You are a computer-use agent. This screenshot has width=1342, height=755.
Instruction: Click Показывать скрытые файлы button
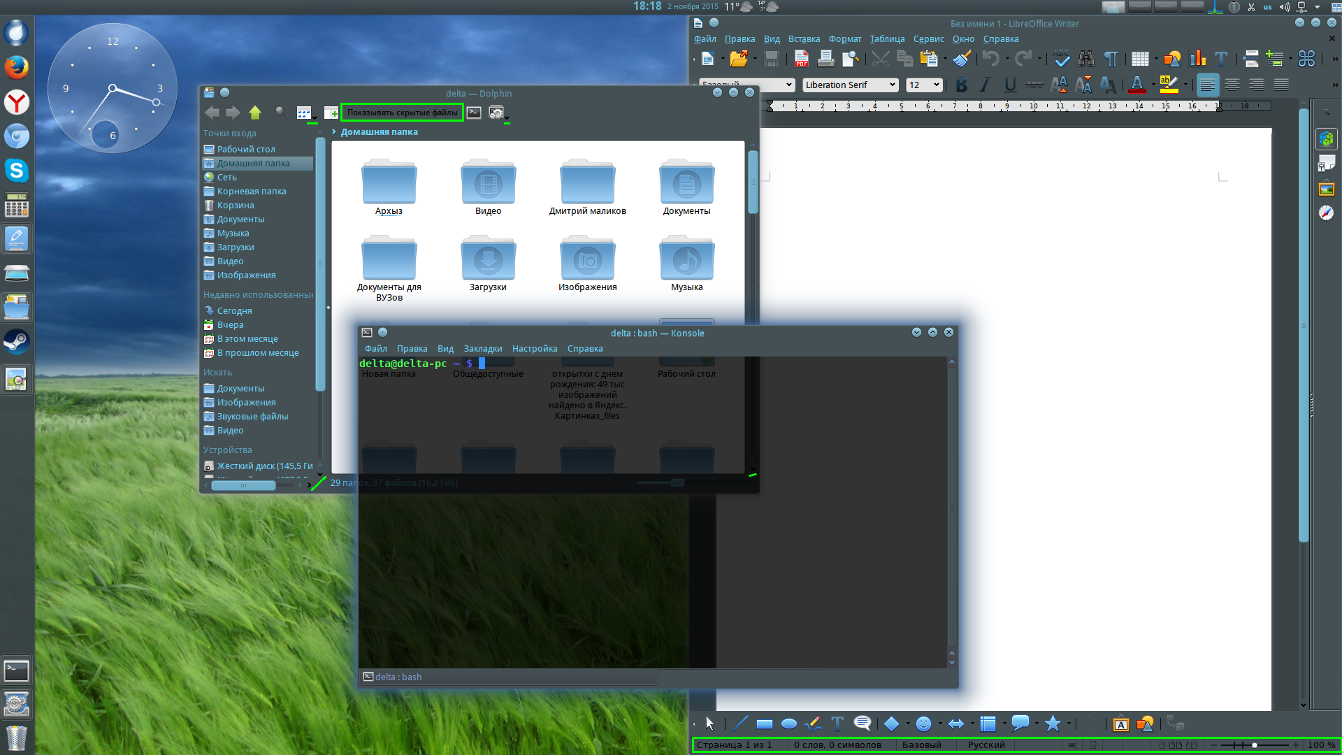click(x=402, y=113)
